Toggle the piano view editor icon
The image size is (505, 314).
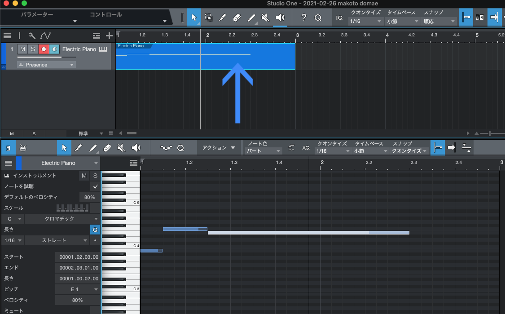coord(8,148)
